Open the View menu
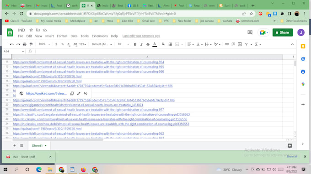Screen dimensions: 311x174 tap(38, 36)
